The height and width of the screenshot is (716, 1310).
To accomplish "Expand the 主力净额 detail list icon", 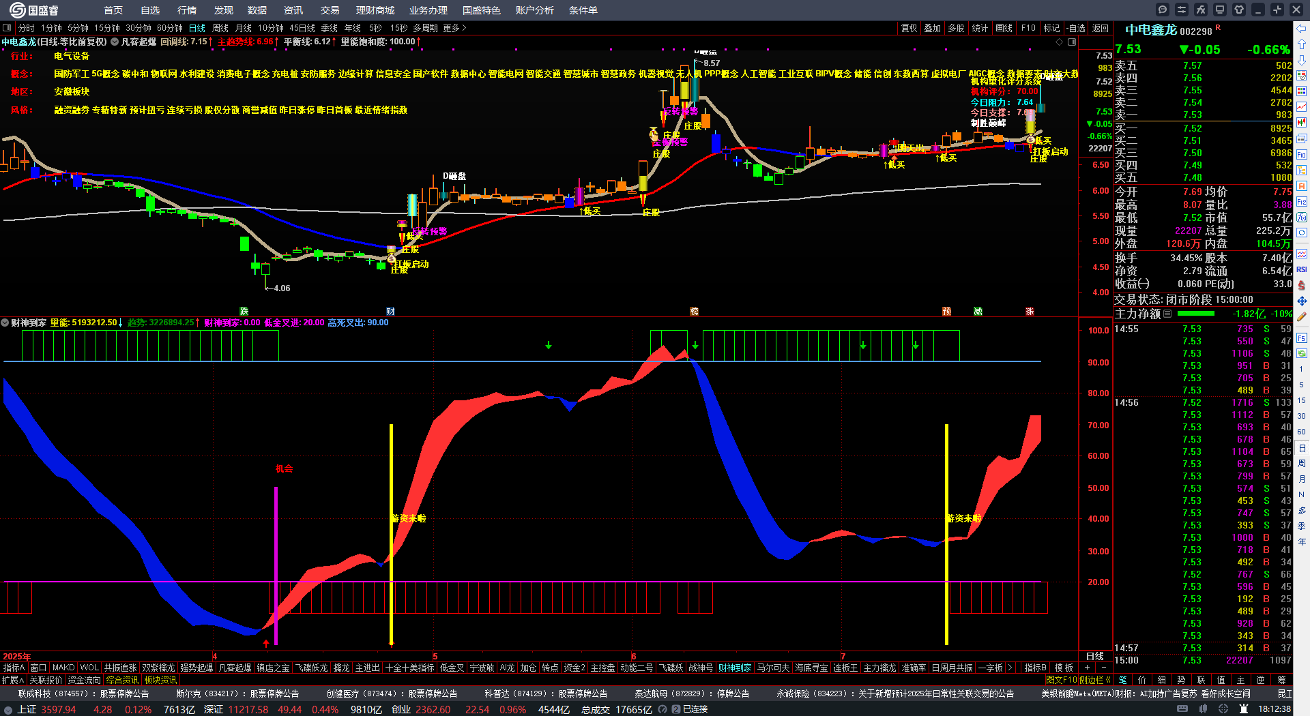I will point(1167,314).
